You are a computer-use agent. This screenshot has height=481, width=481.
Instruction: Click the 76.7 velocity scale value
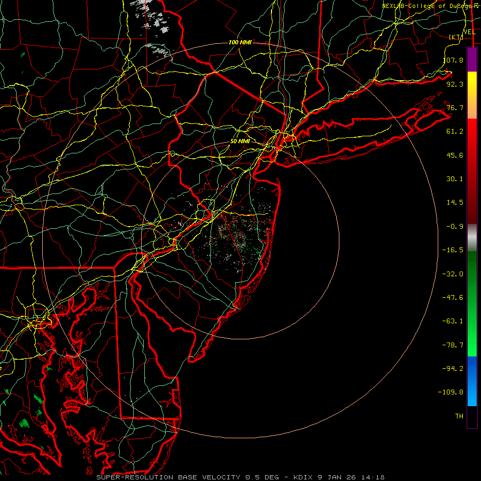click(455, 107)
